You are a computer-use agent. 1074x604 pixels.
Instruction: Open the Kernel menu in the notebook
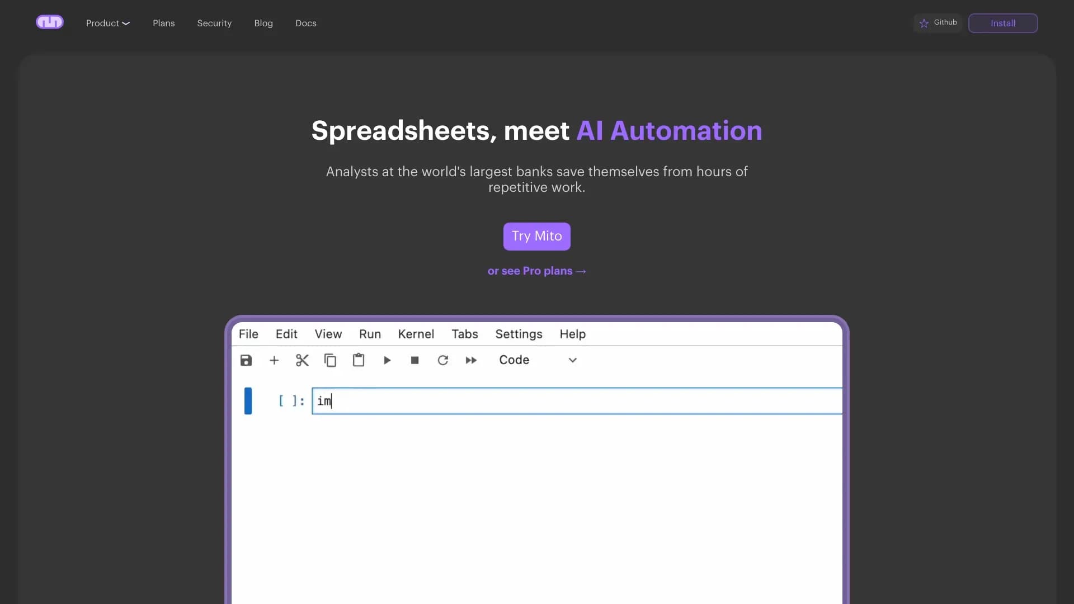(416, 334)
